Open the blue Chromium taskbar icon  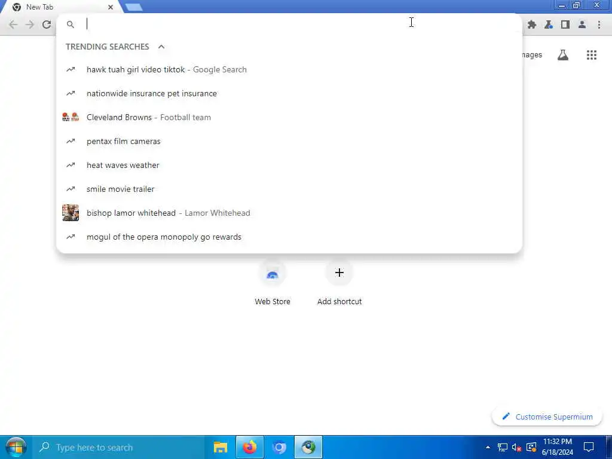click(279, 447)
